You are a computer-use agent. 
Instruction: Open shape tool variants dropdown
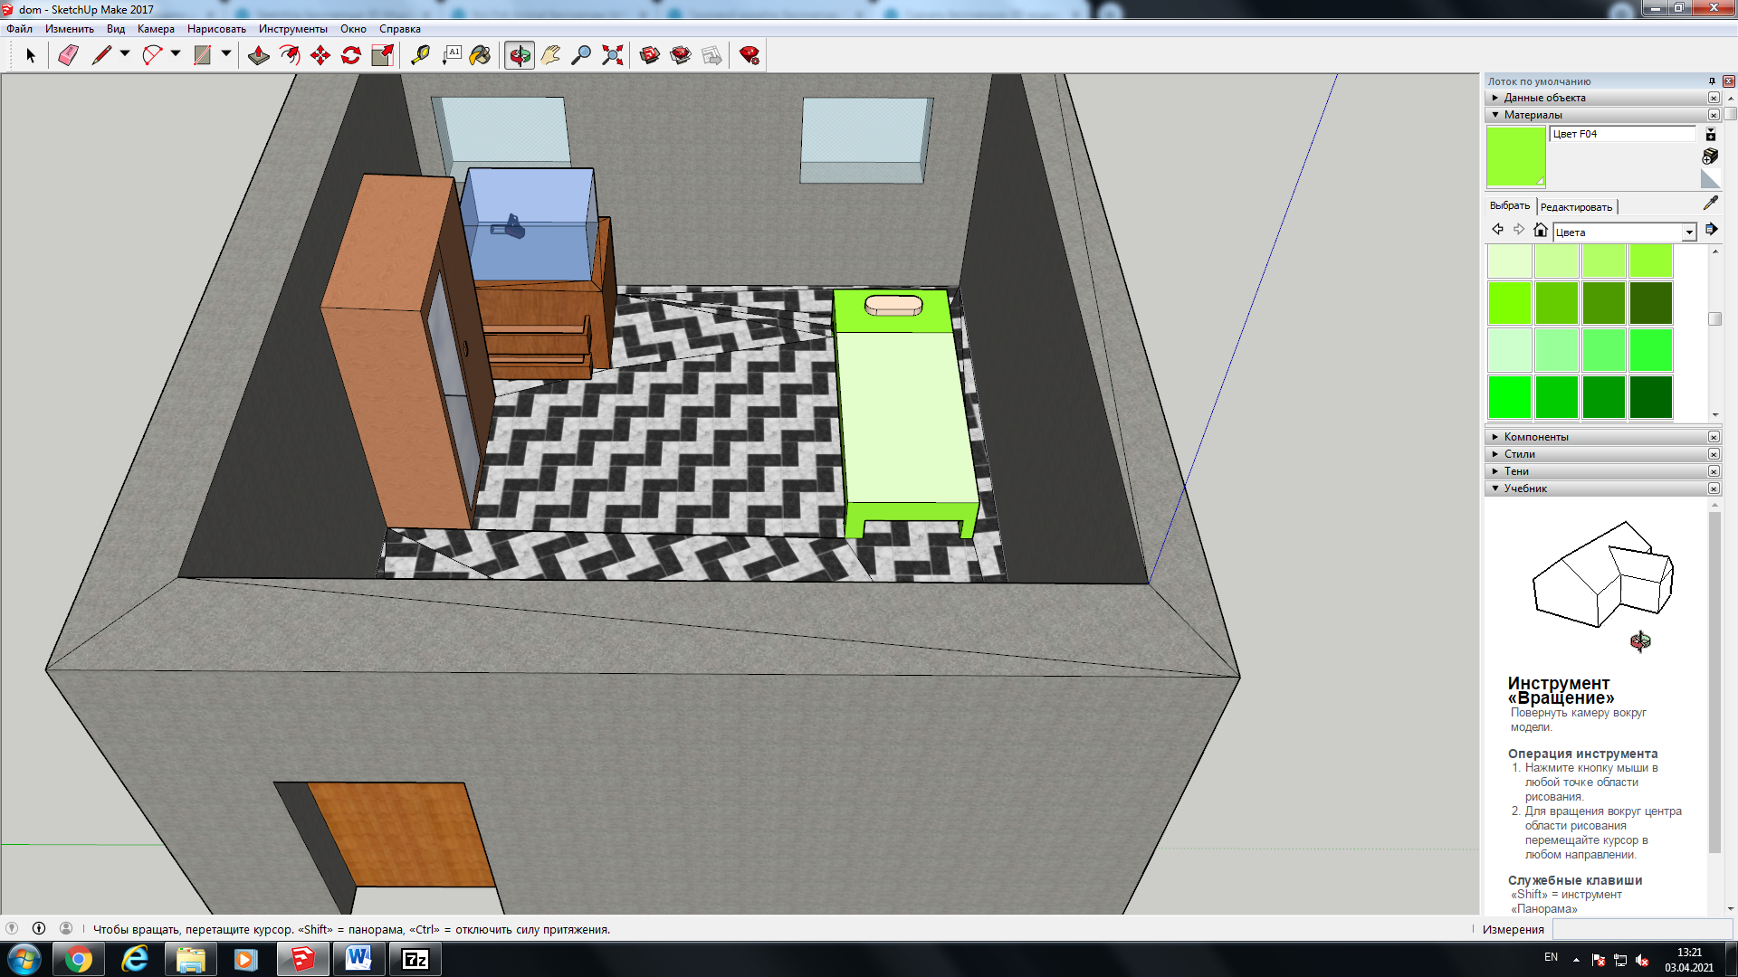226,54
